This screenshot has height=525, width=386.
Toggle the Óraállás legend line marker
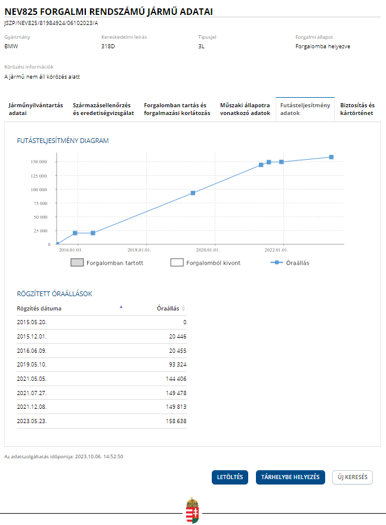point(277,262)
